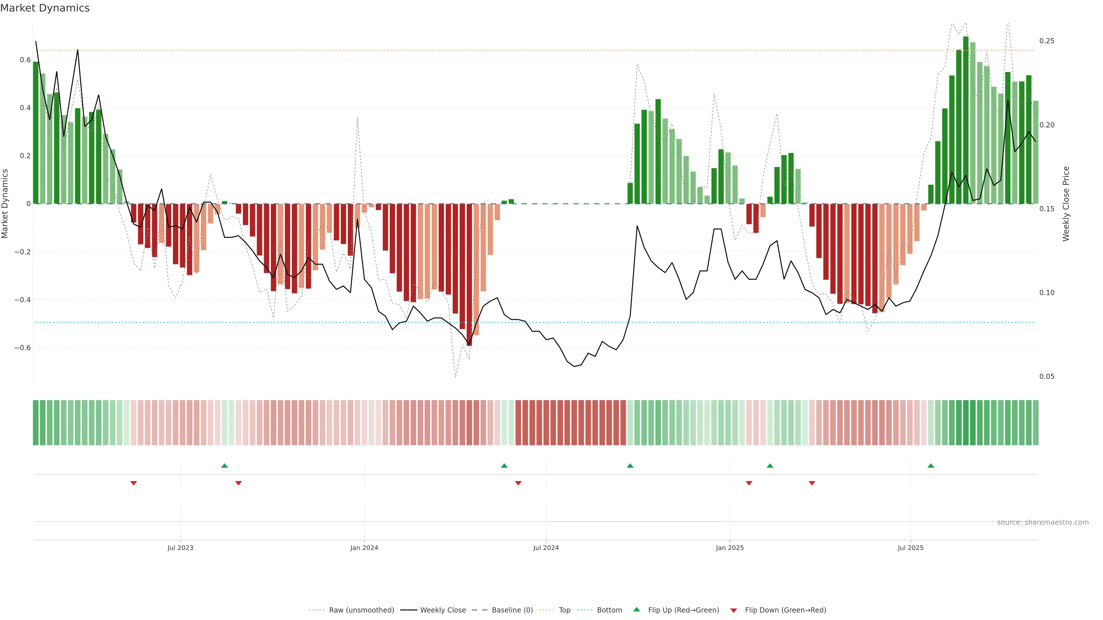Image resolution: width=1103 pixels, height=620 pixels.
Task: Click the Jan 2024 x-axis label
Action: click(364, 548)
